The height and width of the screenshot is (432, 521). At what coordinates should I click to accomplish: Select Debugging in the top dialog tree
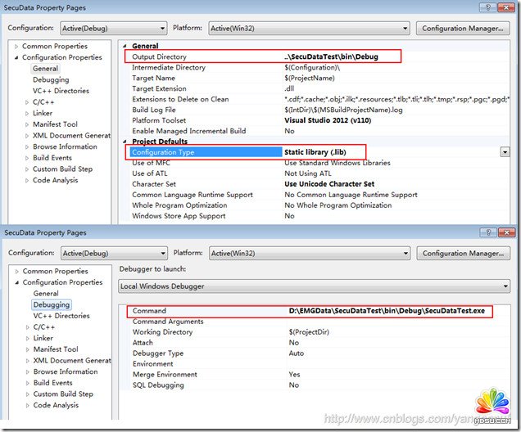pos(51,80)
